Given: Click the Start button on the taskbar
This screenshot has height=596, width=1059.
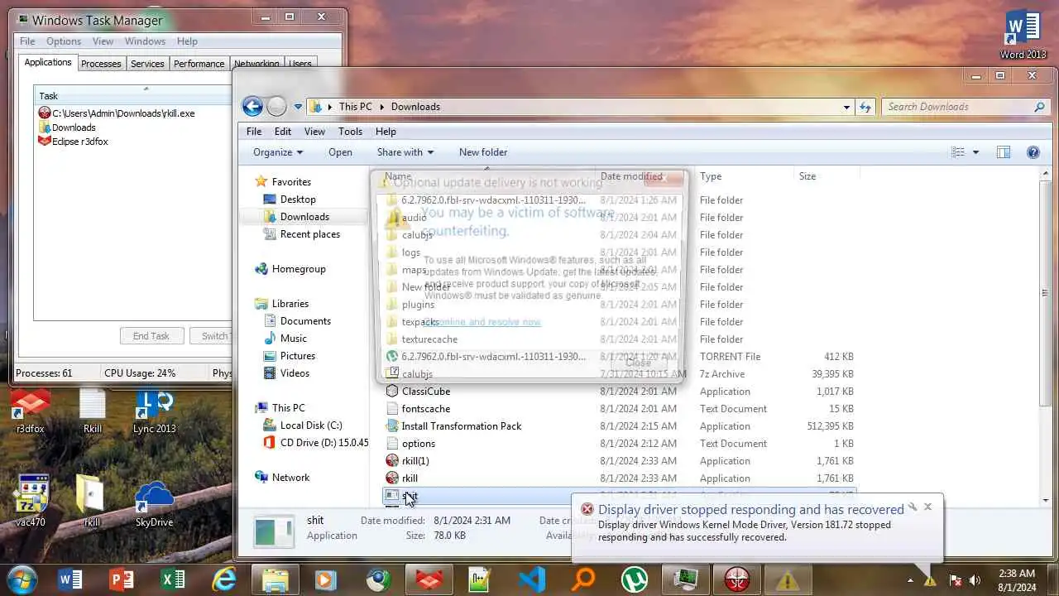Looking at the screenshot, I should (x=21, y=579).
